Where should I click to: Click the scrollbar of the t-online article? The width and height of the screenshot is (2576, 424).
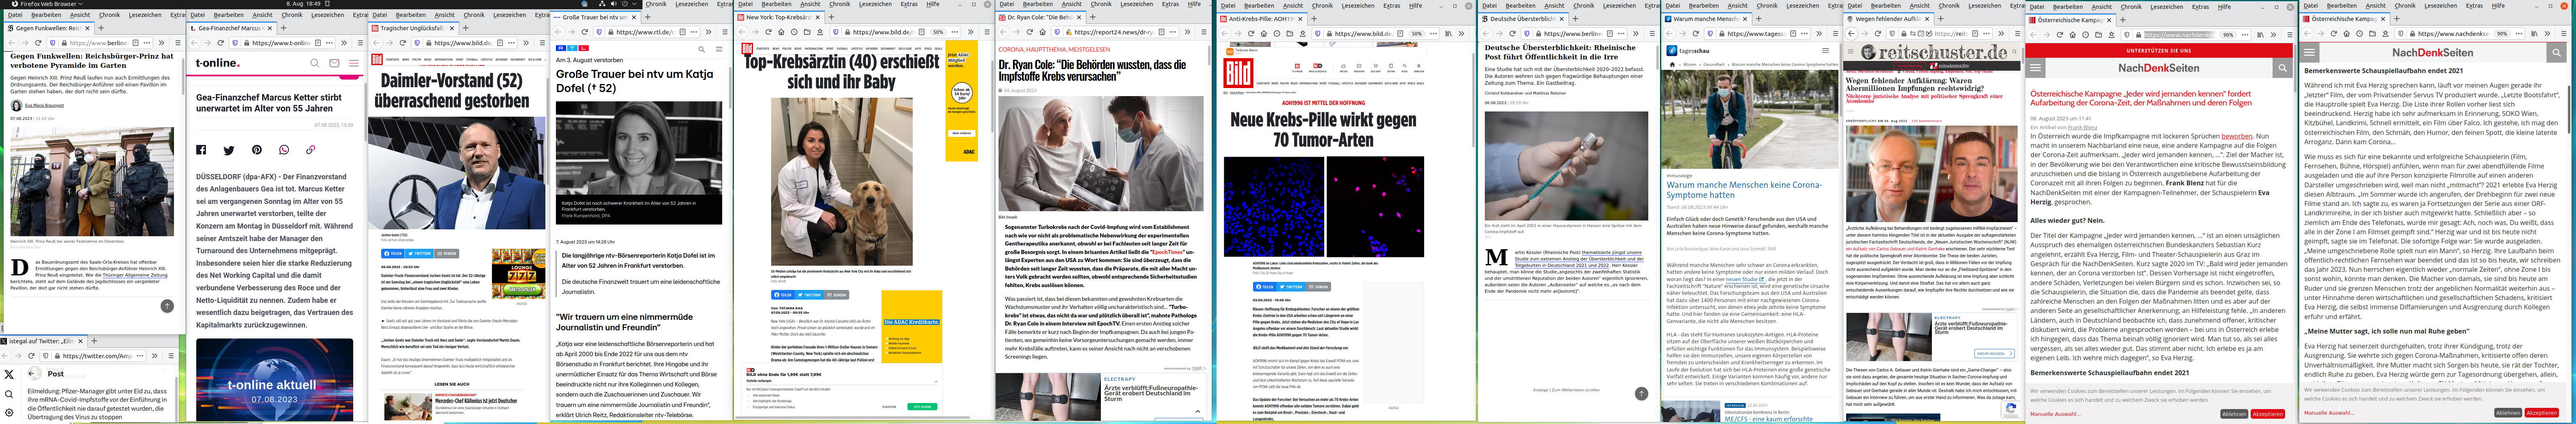coord(366,112)
